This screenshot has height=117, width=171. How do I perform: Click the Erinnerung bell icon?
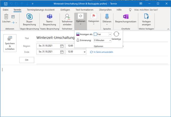78,40
